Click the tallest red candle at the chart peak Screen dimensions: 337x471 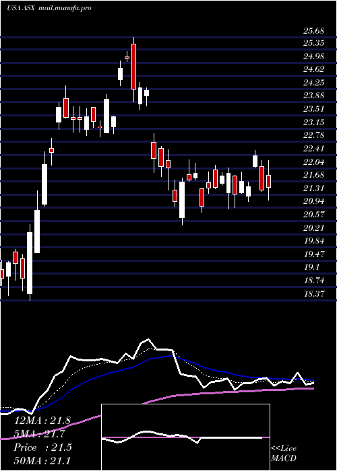click(x=133, y=67)
